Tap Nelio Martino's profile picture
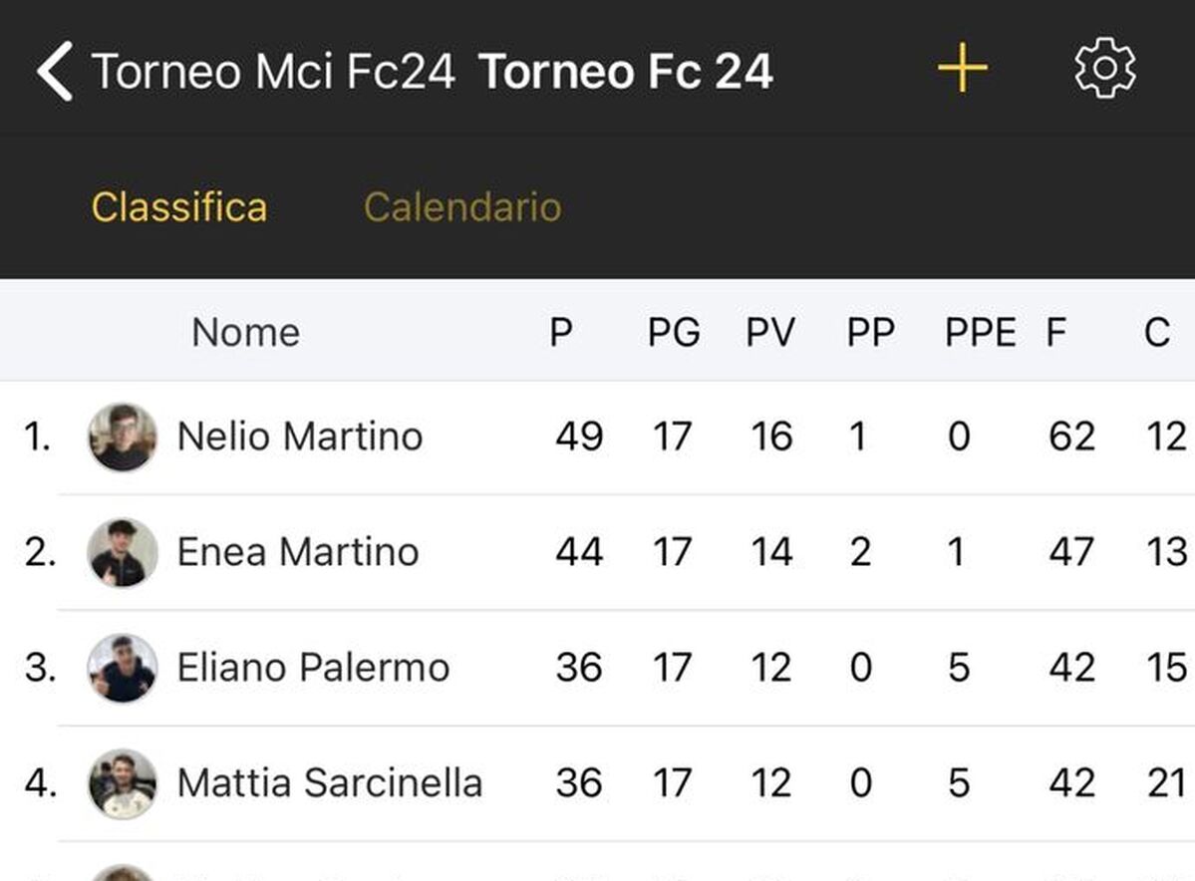Viewport: 1195px width, 881px height. point(122,438)
